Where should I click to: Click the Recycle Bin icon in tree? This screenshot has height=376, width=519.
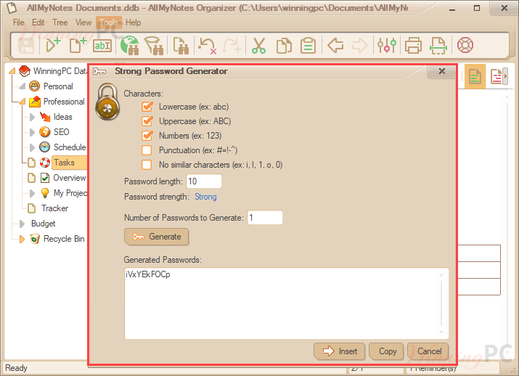[x=34, y=239]
